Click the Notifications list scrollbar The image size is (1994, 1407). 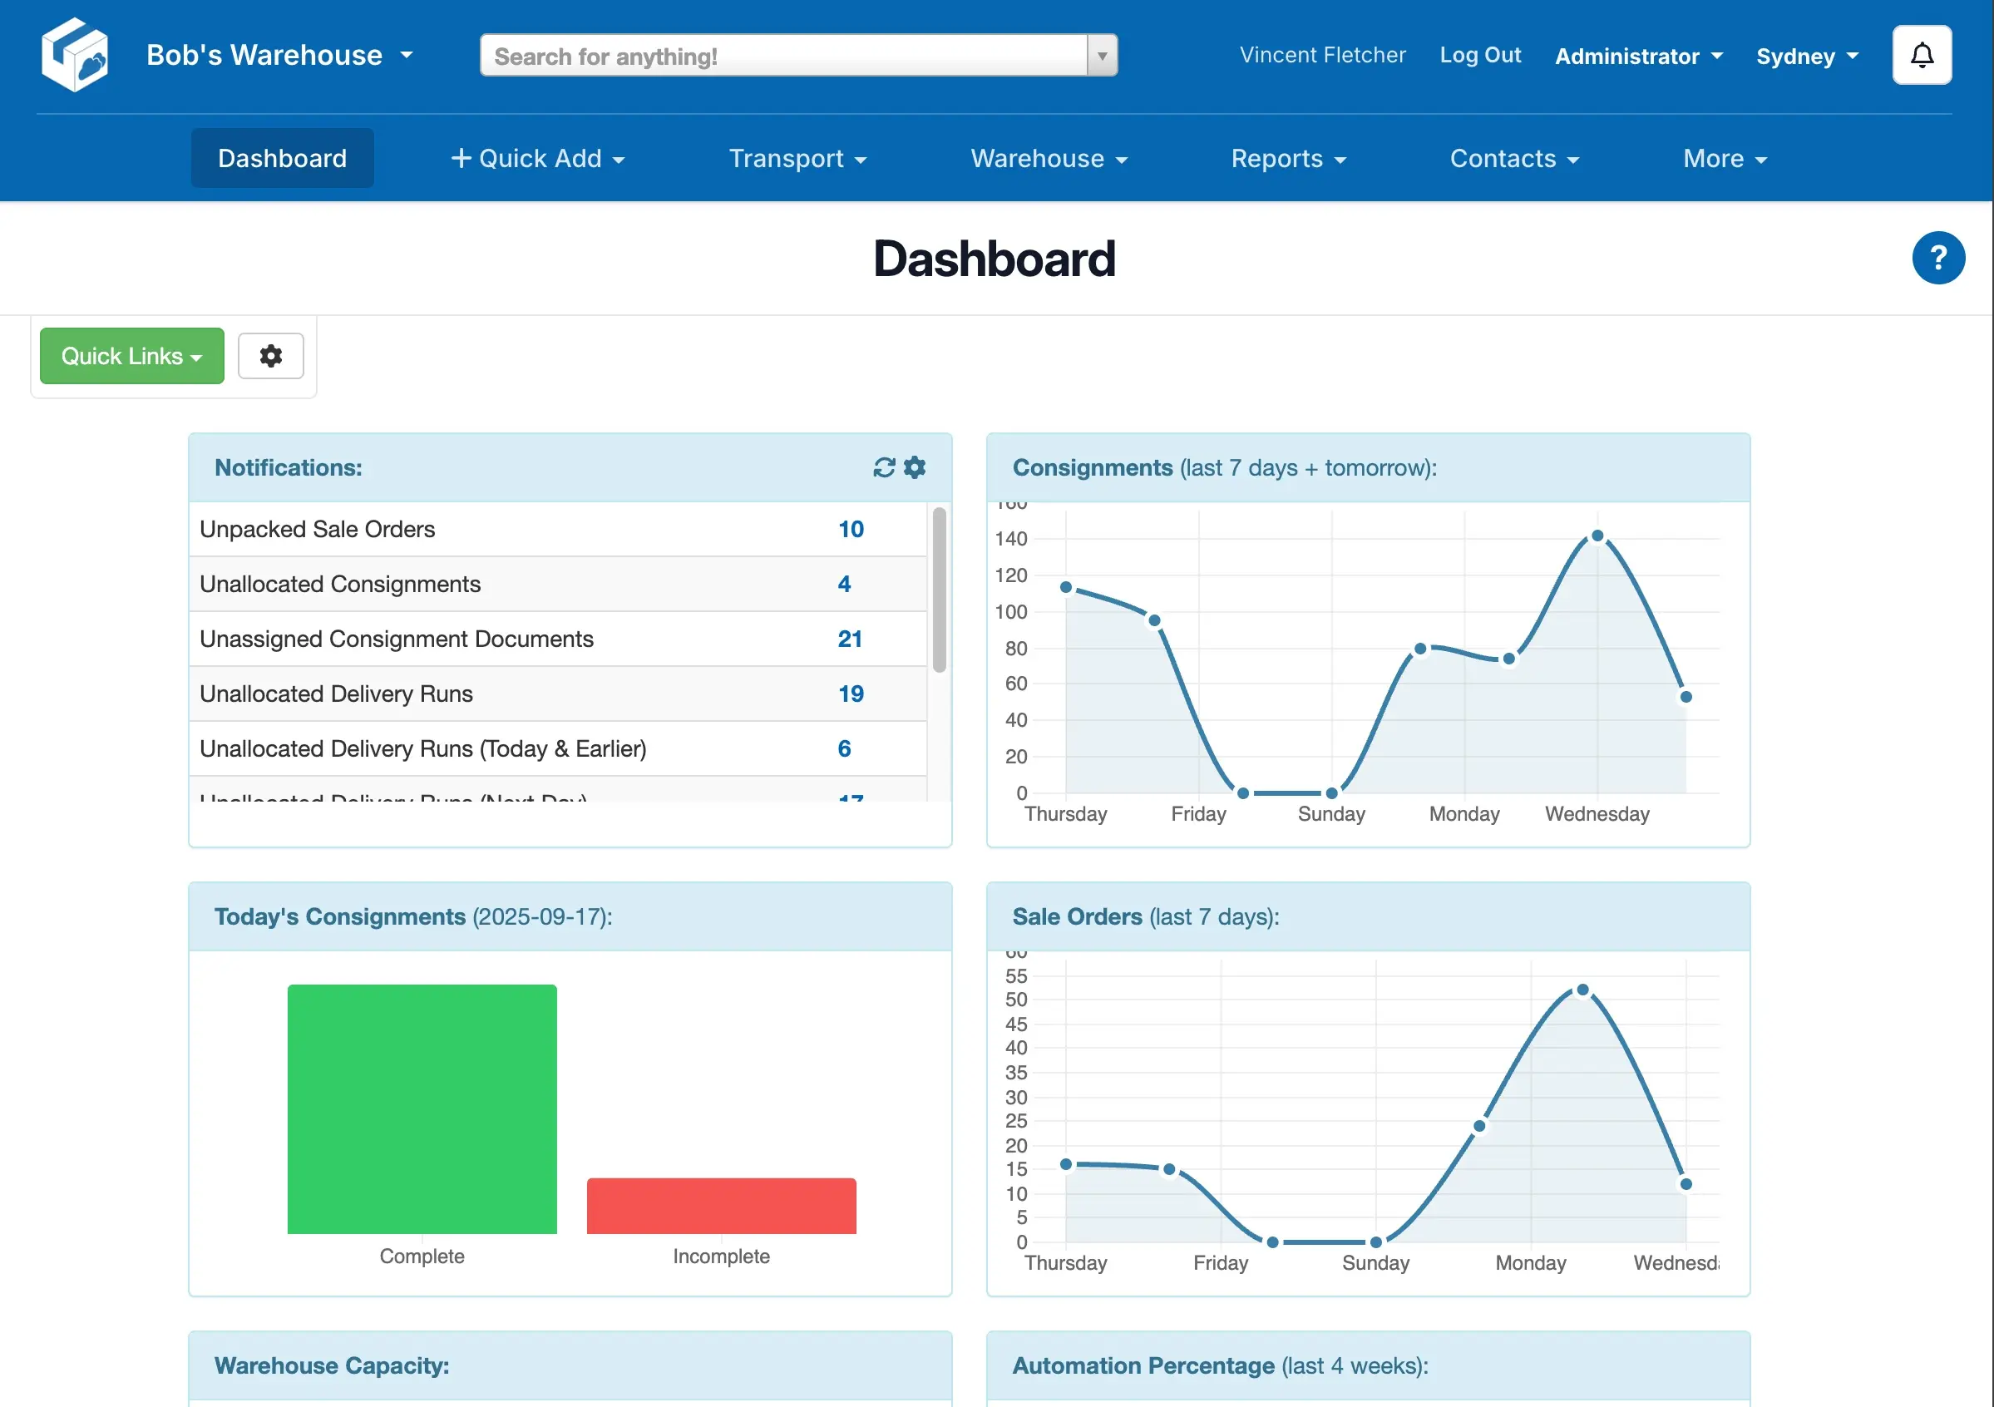coord(939,590)
